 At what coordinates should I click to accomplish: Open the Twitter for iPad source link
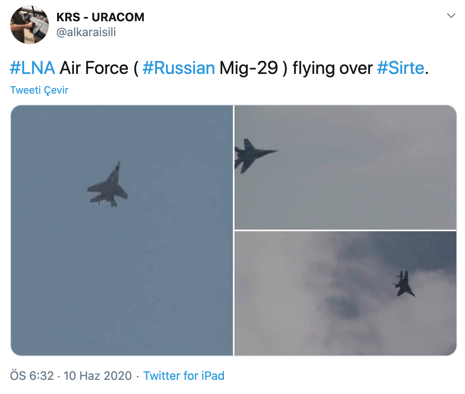coord(185,376)
